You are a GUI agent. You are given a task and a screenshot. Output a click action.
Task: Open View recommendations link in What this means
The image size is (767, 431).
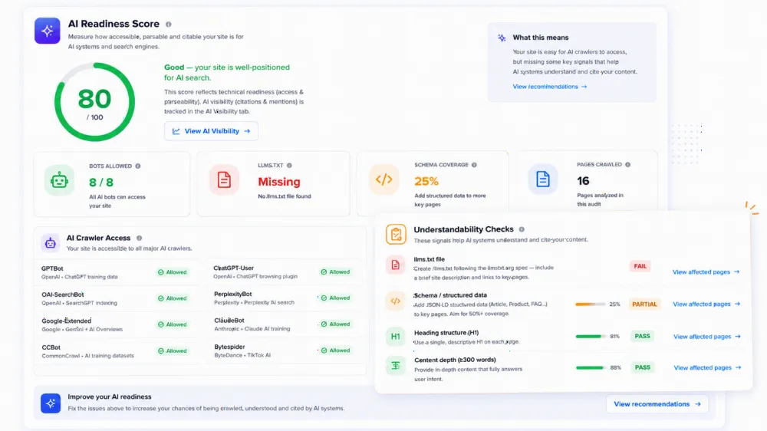tap(549, 87)
